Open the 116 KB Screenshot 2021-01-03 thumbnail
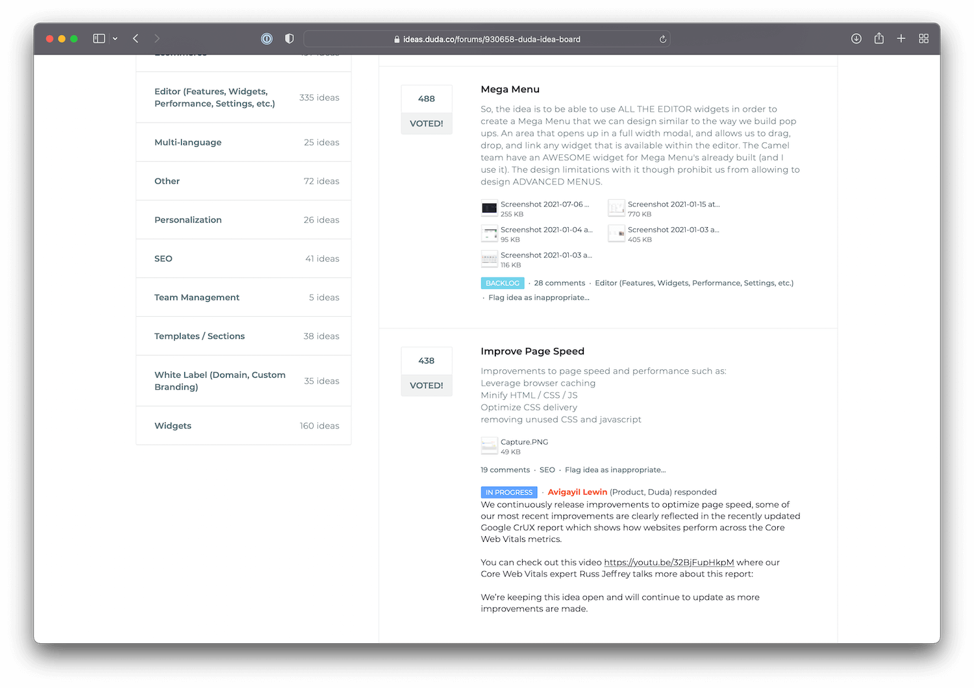Screen dimensions: 974x688 (x=489, y=259)
